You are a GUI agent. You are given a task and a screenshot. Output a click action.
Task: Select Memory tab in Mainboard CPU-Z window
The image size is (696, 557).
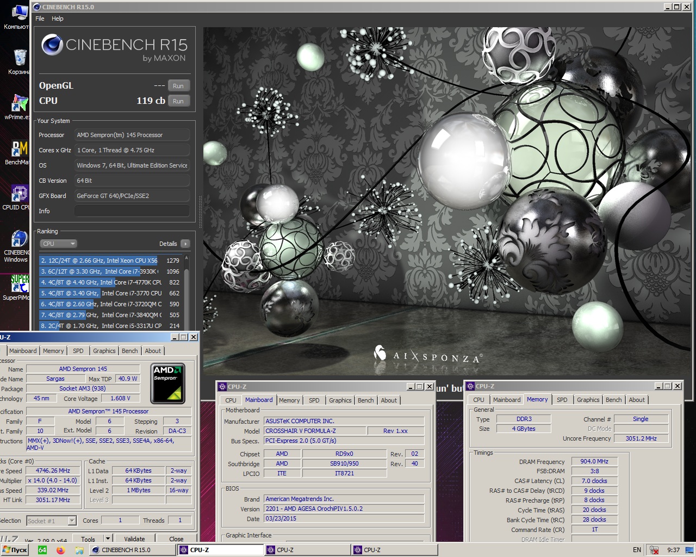[289, 400]
